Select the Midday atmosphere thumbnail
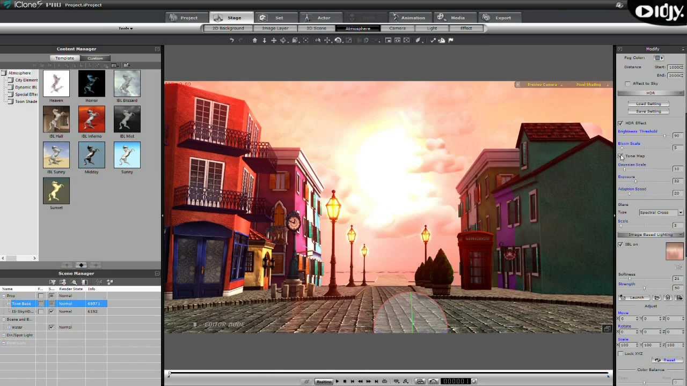 pyautogui.click(x=92, y=155)
